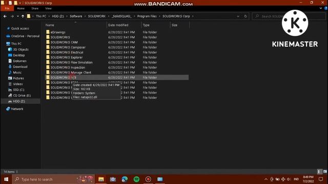Screen dimensions: 328x184
Task: Open the View ribbon tab
Action: pos(48,8)
